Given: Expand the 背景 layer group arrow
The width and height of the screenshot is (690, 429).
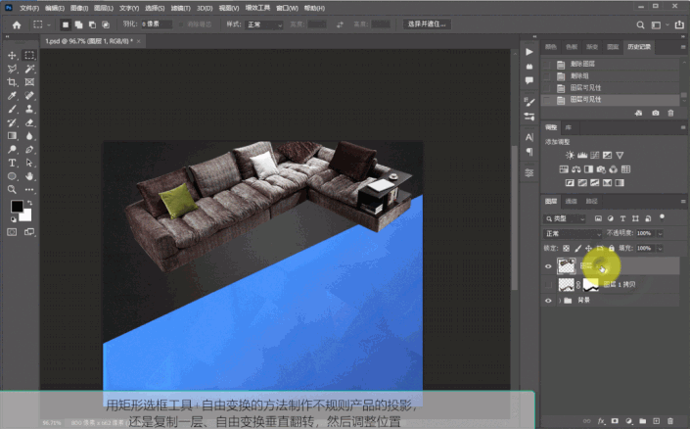Looking at the screenshot, I should (560, 301).
